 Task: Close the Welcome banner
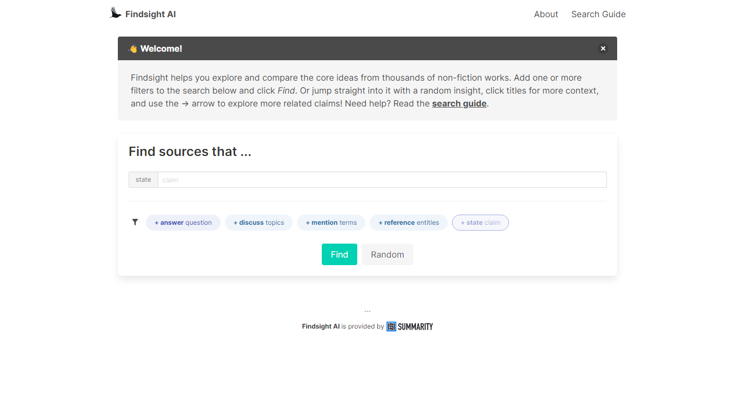(603, 48)
